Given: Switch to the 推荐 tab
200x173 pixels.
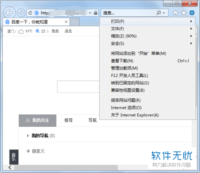Looking at the screenshot, I should 68,120.
